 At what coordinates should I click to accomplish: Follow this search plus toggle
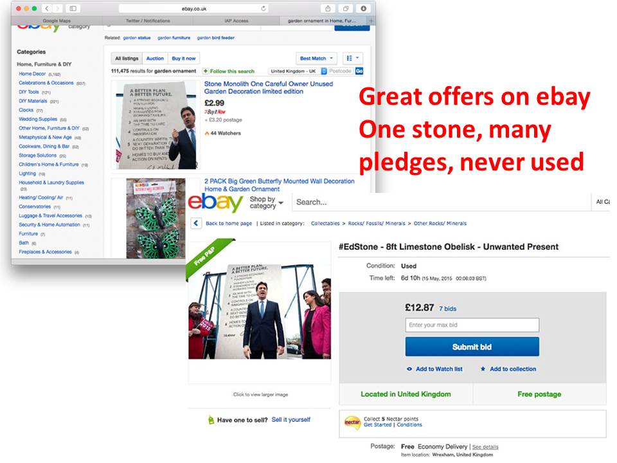pyautogui.click(x=206, y=71)
